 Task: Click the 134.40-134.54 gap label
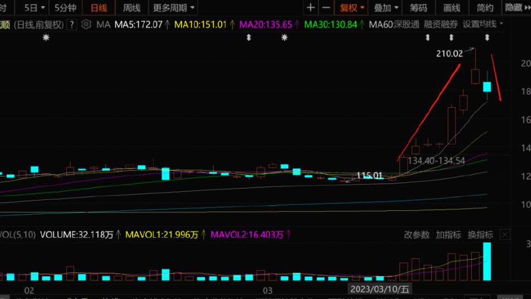tap(436, 161)
